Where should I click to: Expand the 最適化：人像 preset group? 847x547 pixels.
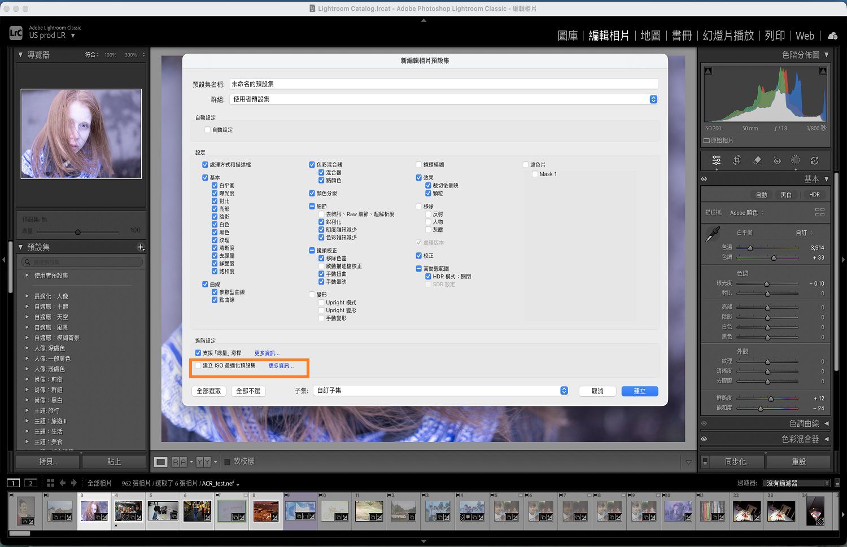tap(27, 296)
